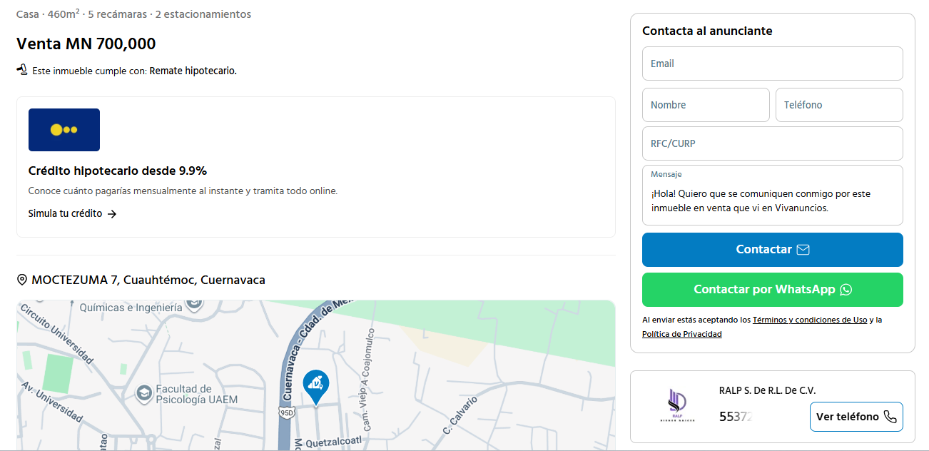Click the Quetzalcoatl street label on map
929x451 pixels.
click(x=334, y=443)
